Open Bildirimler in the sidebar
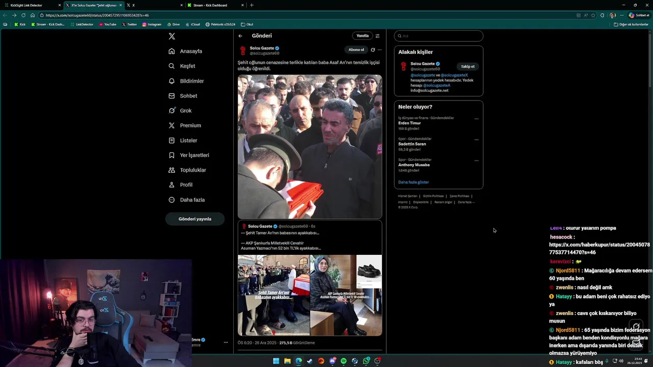 coord(186,81)
